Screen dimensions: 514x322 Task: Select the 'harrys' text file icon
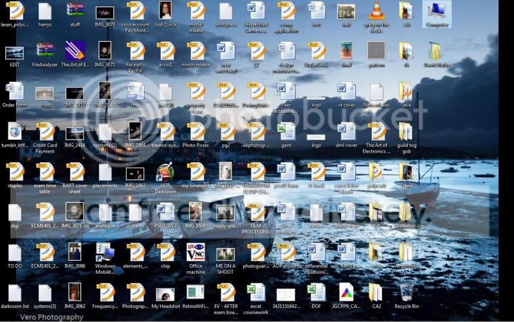[45, 11]
